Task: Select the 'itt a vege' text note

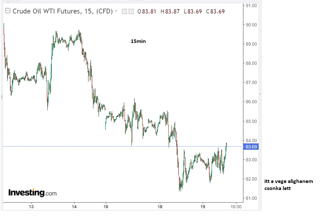Action: click(288, 185)
